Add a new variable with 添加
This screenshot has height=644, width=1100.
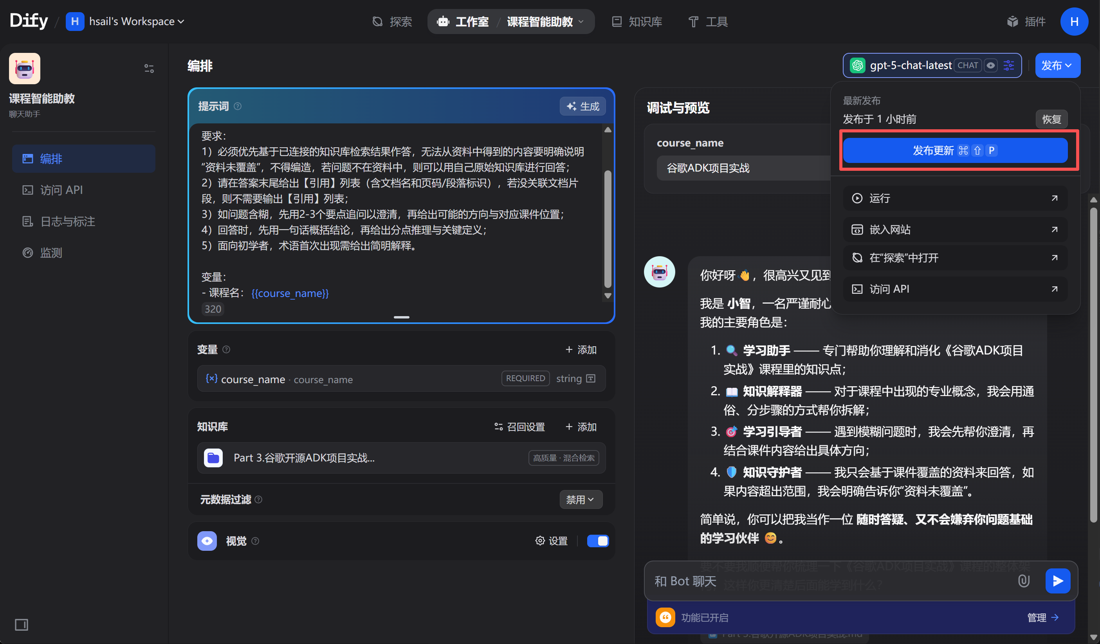pyautogui.click(x=581, y=349)
